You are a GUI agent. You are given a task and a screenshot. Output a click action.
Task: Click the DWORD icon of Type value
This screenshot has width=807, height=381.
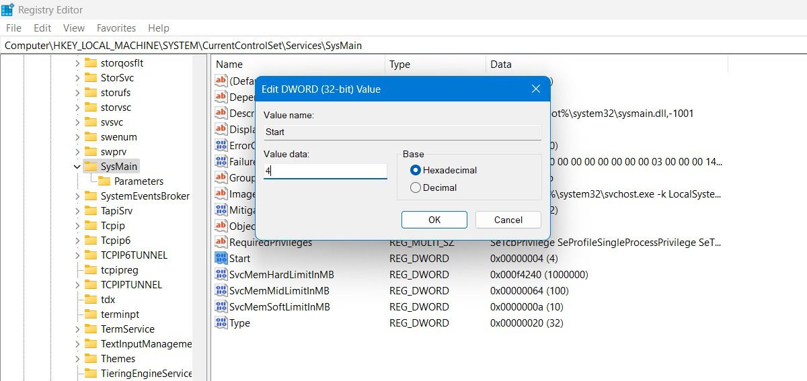click(221, 323)
